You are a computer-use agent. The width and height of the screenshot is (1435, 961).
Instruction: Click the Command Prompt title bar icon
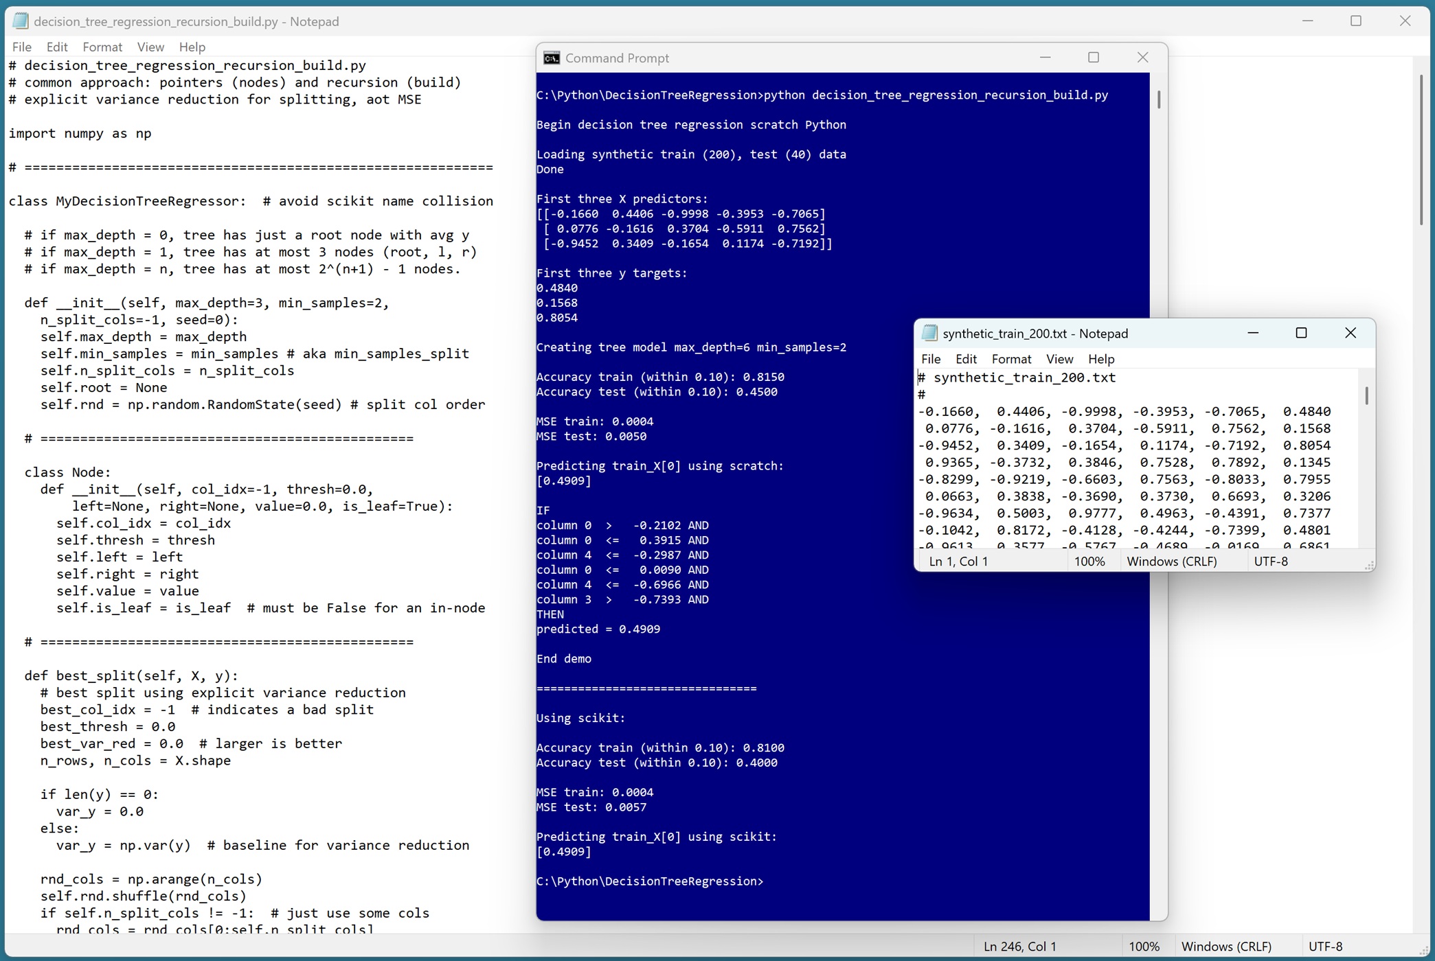pyautogui.click(x=552, y=58)
